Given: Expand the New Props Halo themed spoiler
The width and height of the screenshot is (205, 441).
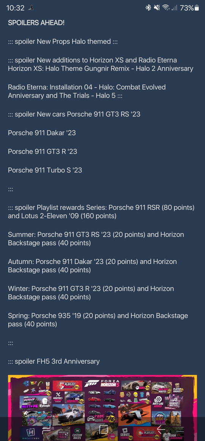Looking at the screenshot, I should tap(63, 42).
